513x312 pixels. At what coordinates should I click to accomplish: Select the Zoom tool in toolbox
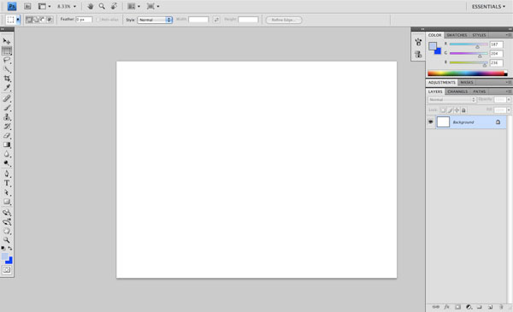7,240
